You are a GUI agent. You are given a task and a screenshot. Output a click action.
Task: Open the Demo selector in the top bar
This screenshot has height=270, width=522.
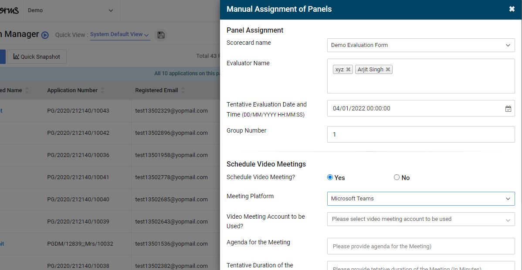point(71,10)
